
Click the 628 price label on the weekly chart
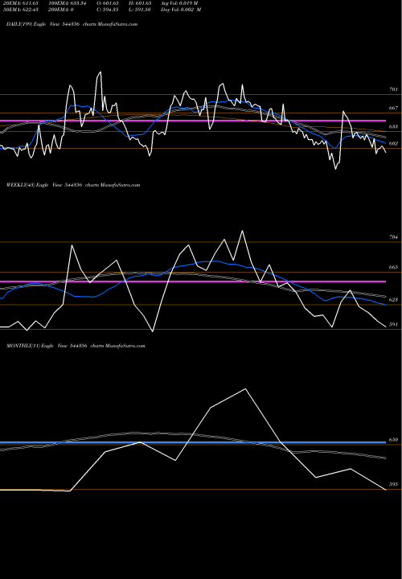pyautogui.click(x=393, y=300)
